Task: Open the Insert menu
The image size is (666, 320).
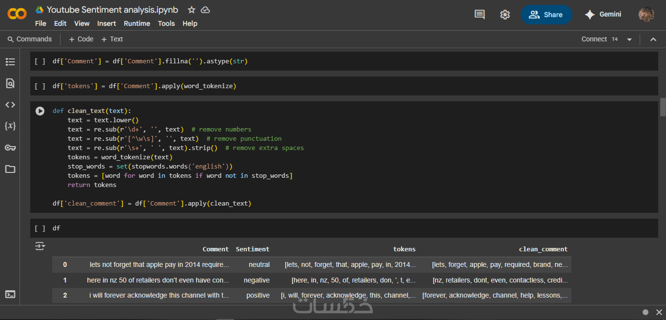Action: (x=106, y=23)
